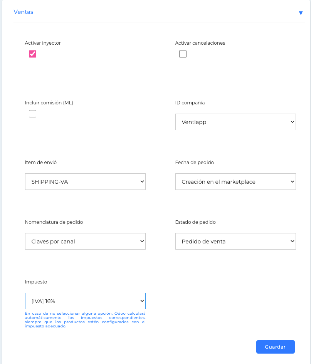The image size is (311, 364).
Task: Open Estado de pedido dropdown
Action: tap(235, 241)
